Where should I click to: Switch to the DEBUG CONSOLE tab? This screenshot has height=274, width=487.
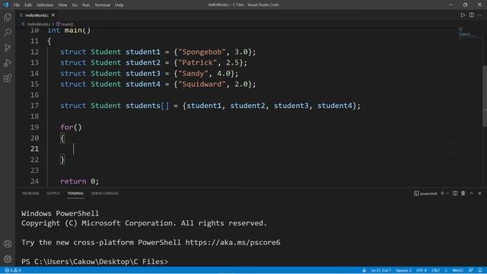pyautogui.click(x=105, y=193)
